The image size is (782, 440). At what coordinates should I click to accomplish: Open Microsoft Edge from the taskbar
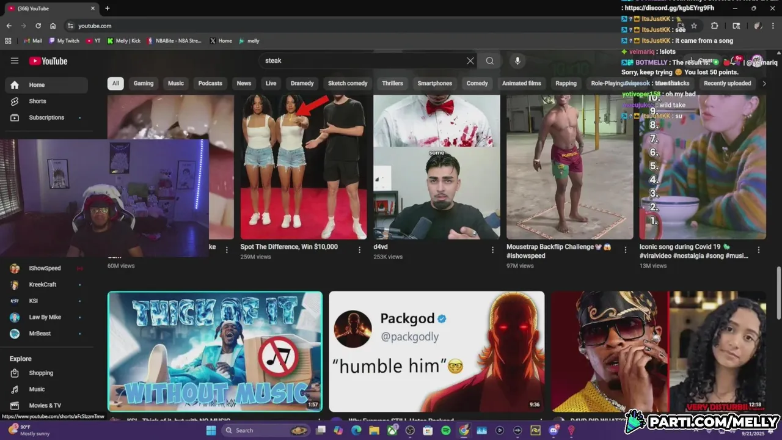pos(356,430)
